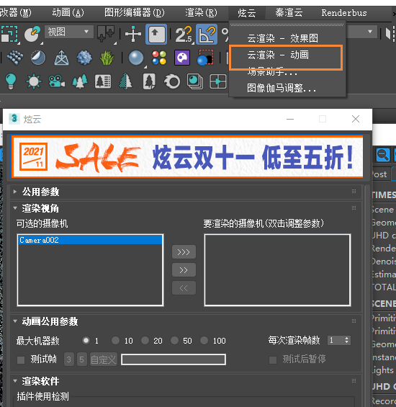
Task: Open the 渲染(R) menu
Action: [x=201, y=12]
